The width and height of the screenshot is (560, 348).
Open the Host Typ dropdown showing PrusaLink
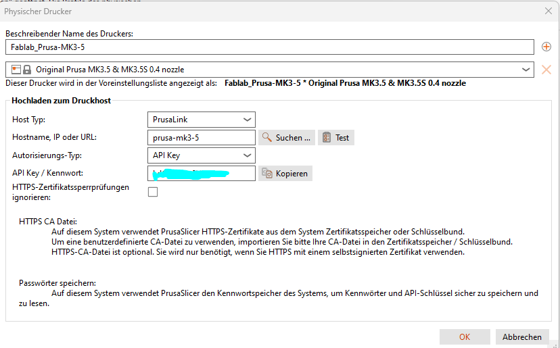point(201,120)
